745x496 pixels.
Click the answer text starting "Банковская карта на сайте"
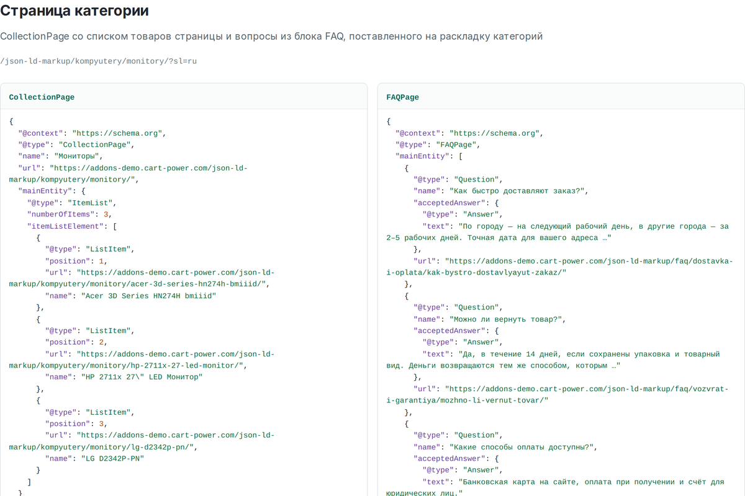(x=555, y=487)
